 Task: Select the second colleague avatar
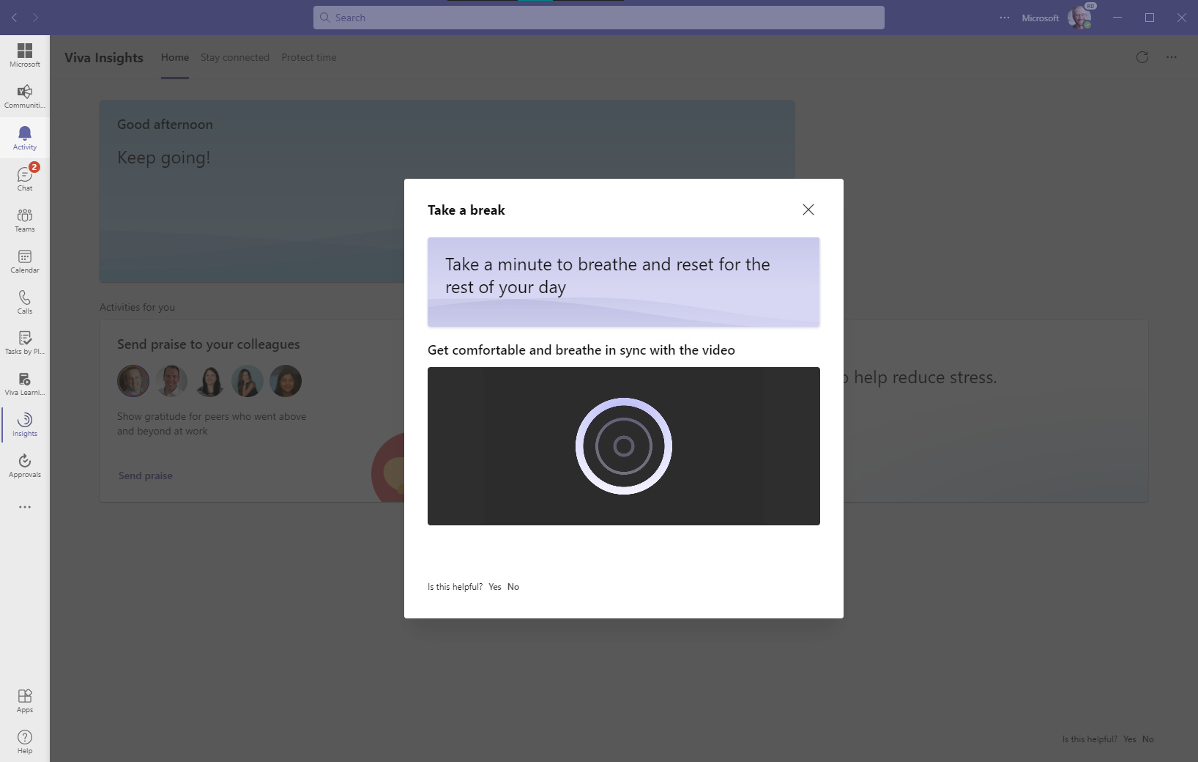171,381
